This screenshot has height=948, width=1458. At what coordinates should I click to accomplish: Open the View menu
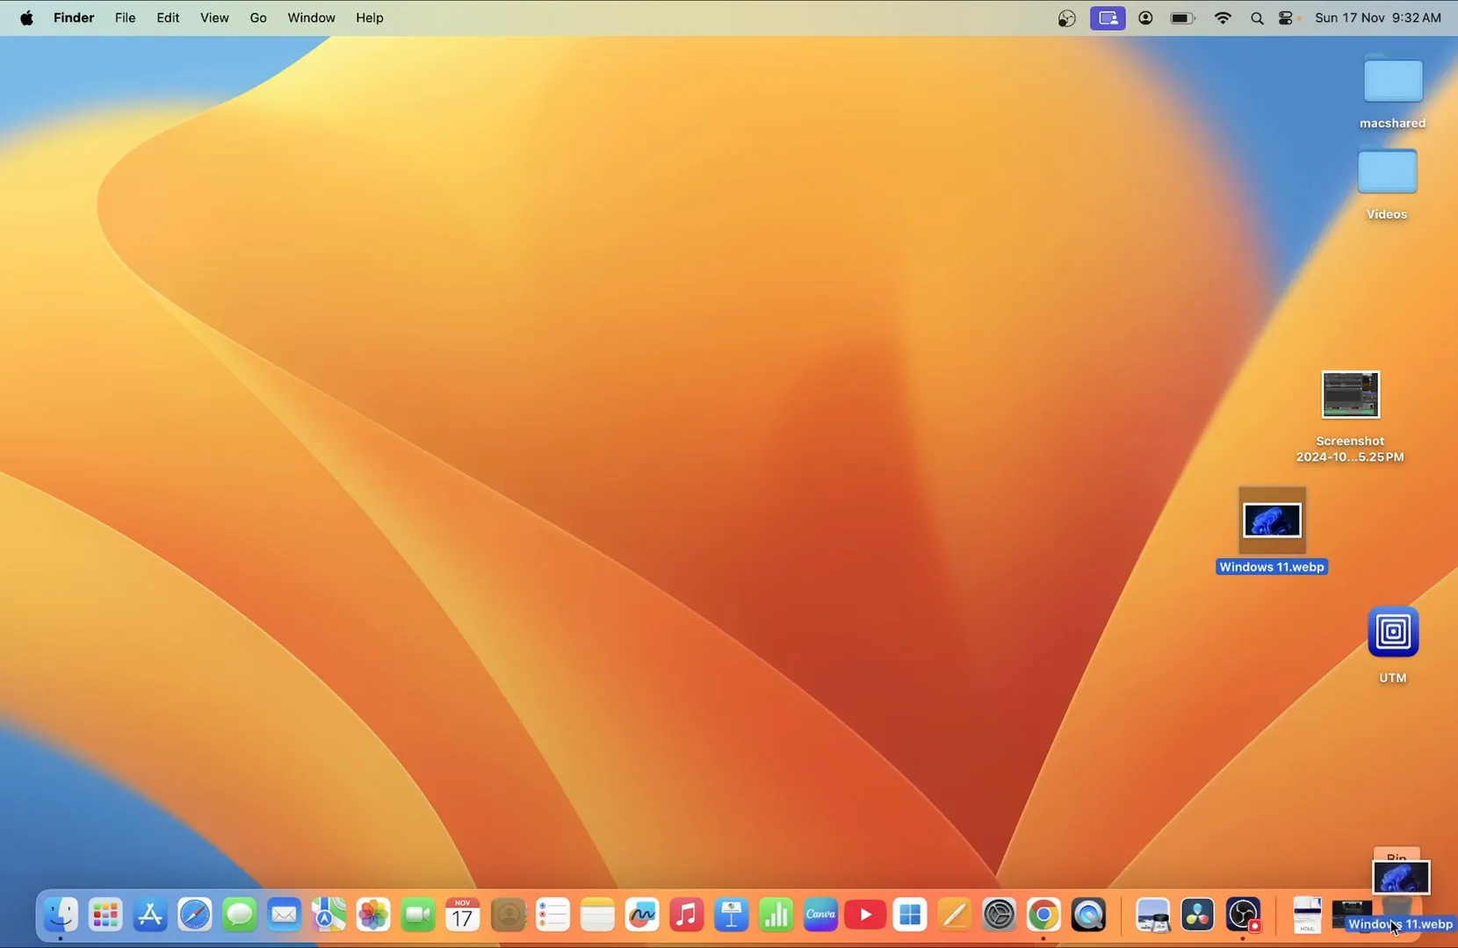[x=214, y=18]
